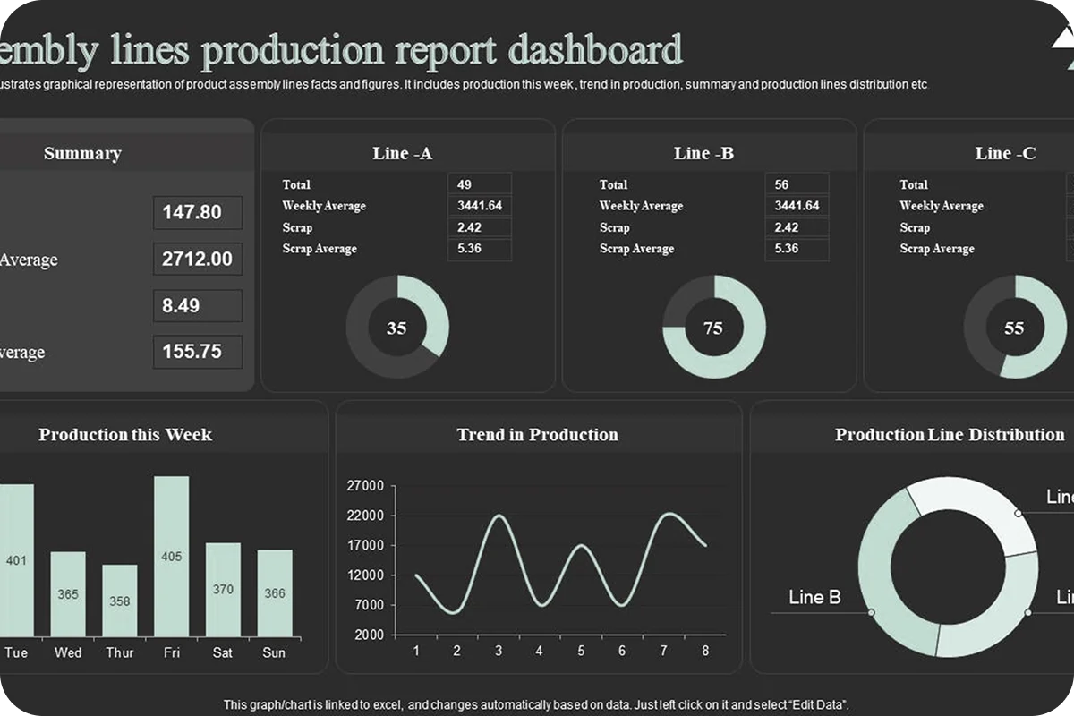
Task: Click Line -A Total value 49
Action: tap(479, 184)
